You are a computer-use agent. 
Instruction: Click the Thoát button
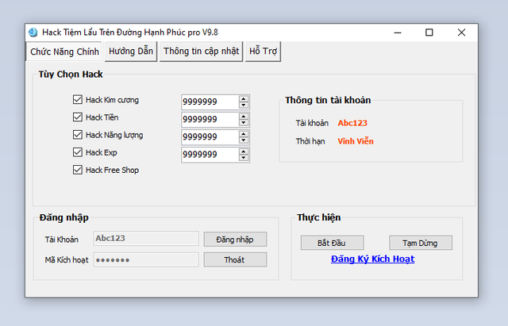[x=235, y=259]
